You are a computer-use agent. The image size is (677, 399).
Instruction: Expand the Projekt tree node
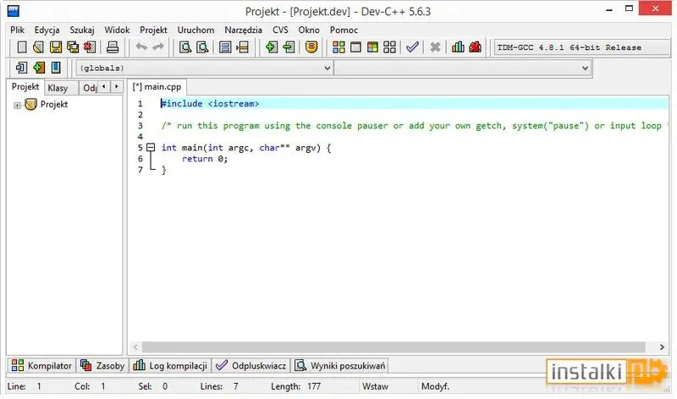click(x=17, y=106)
